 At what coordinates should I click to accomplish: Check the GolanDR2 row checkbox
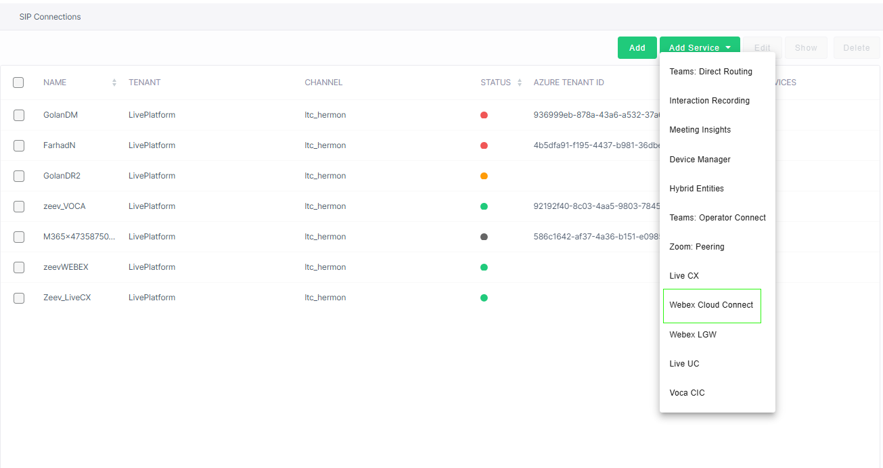point(19,176)
